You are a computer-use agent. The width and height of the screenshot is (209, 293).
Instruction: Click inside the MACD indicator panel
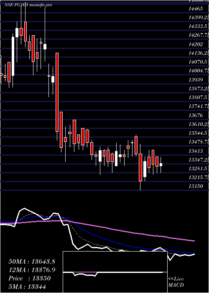115,272
